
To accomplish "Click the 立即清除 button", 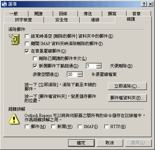I will pos(127,86).
